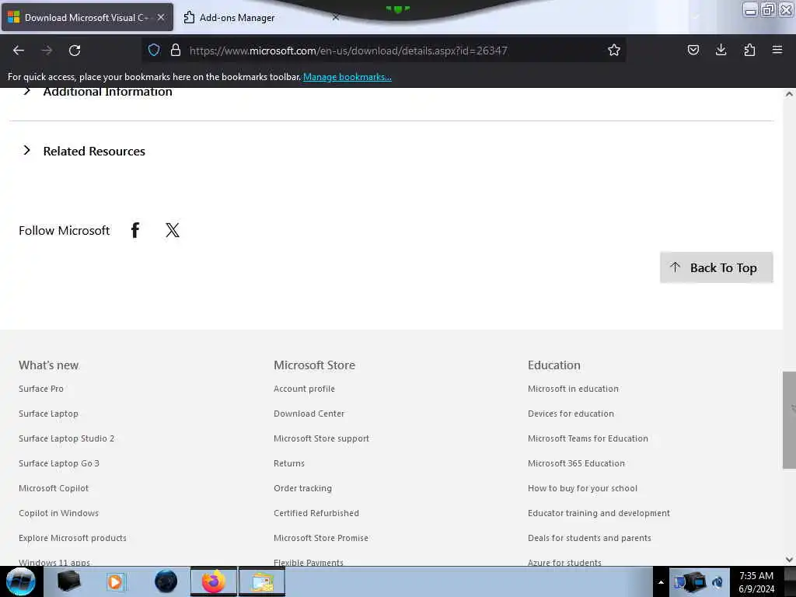Open Deals for students and parents link
This screenshot has height=597, width=796.
589,538
